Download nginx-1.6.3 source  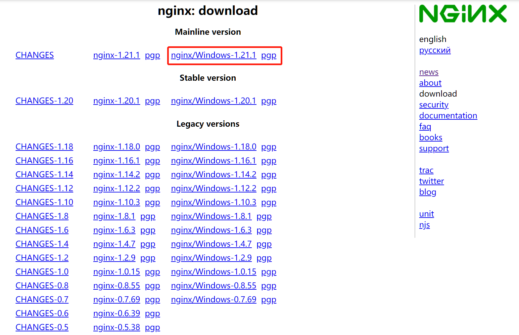click(x=114, y=230)
